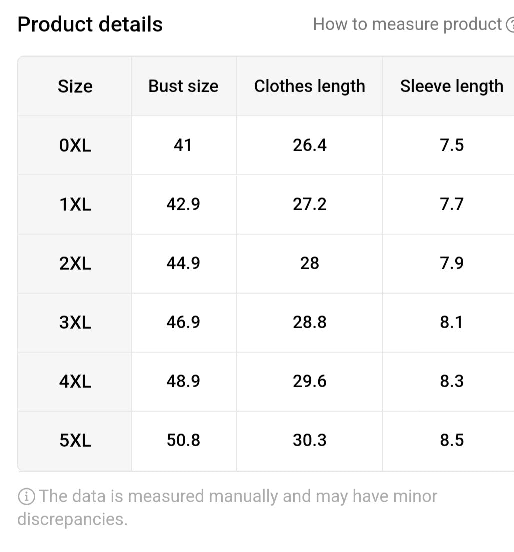Click the 4XL size row label
This screenshot has height=552, width=514.
click(75, 381)
